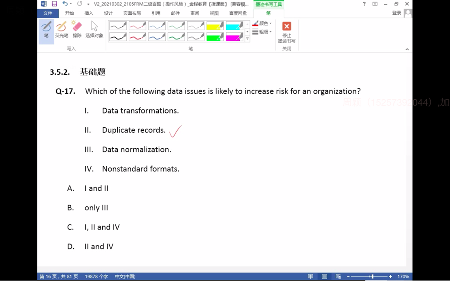This screenshot has height=281, width=450.
Task: Click the answer option 'I, II and IV'
Action: pos(102,227)
